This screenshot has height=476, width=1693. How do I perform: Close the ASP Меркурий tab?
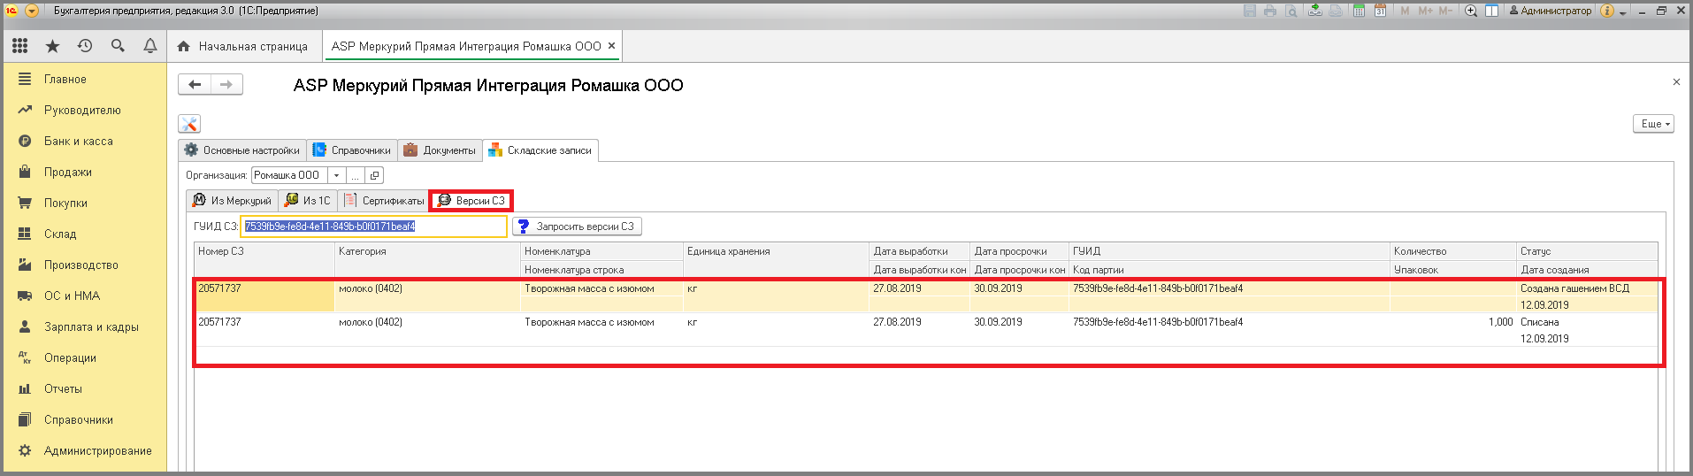coord(611,46)
